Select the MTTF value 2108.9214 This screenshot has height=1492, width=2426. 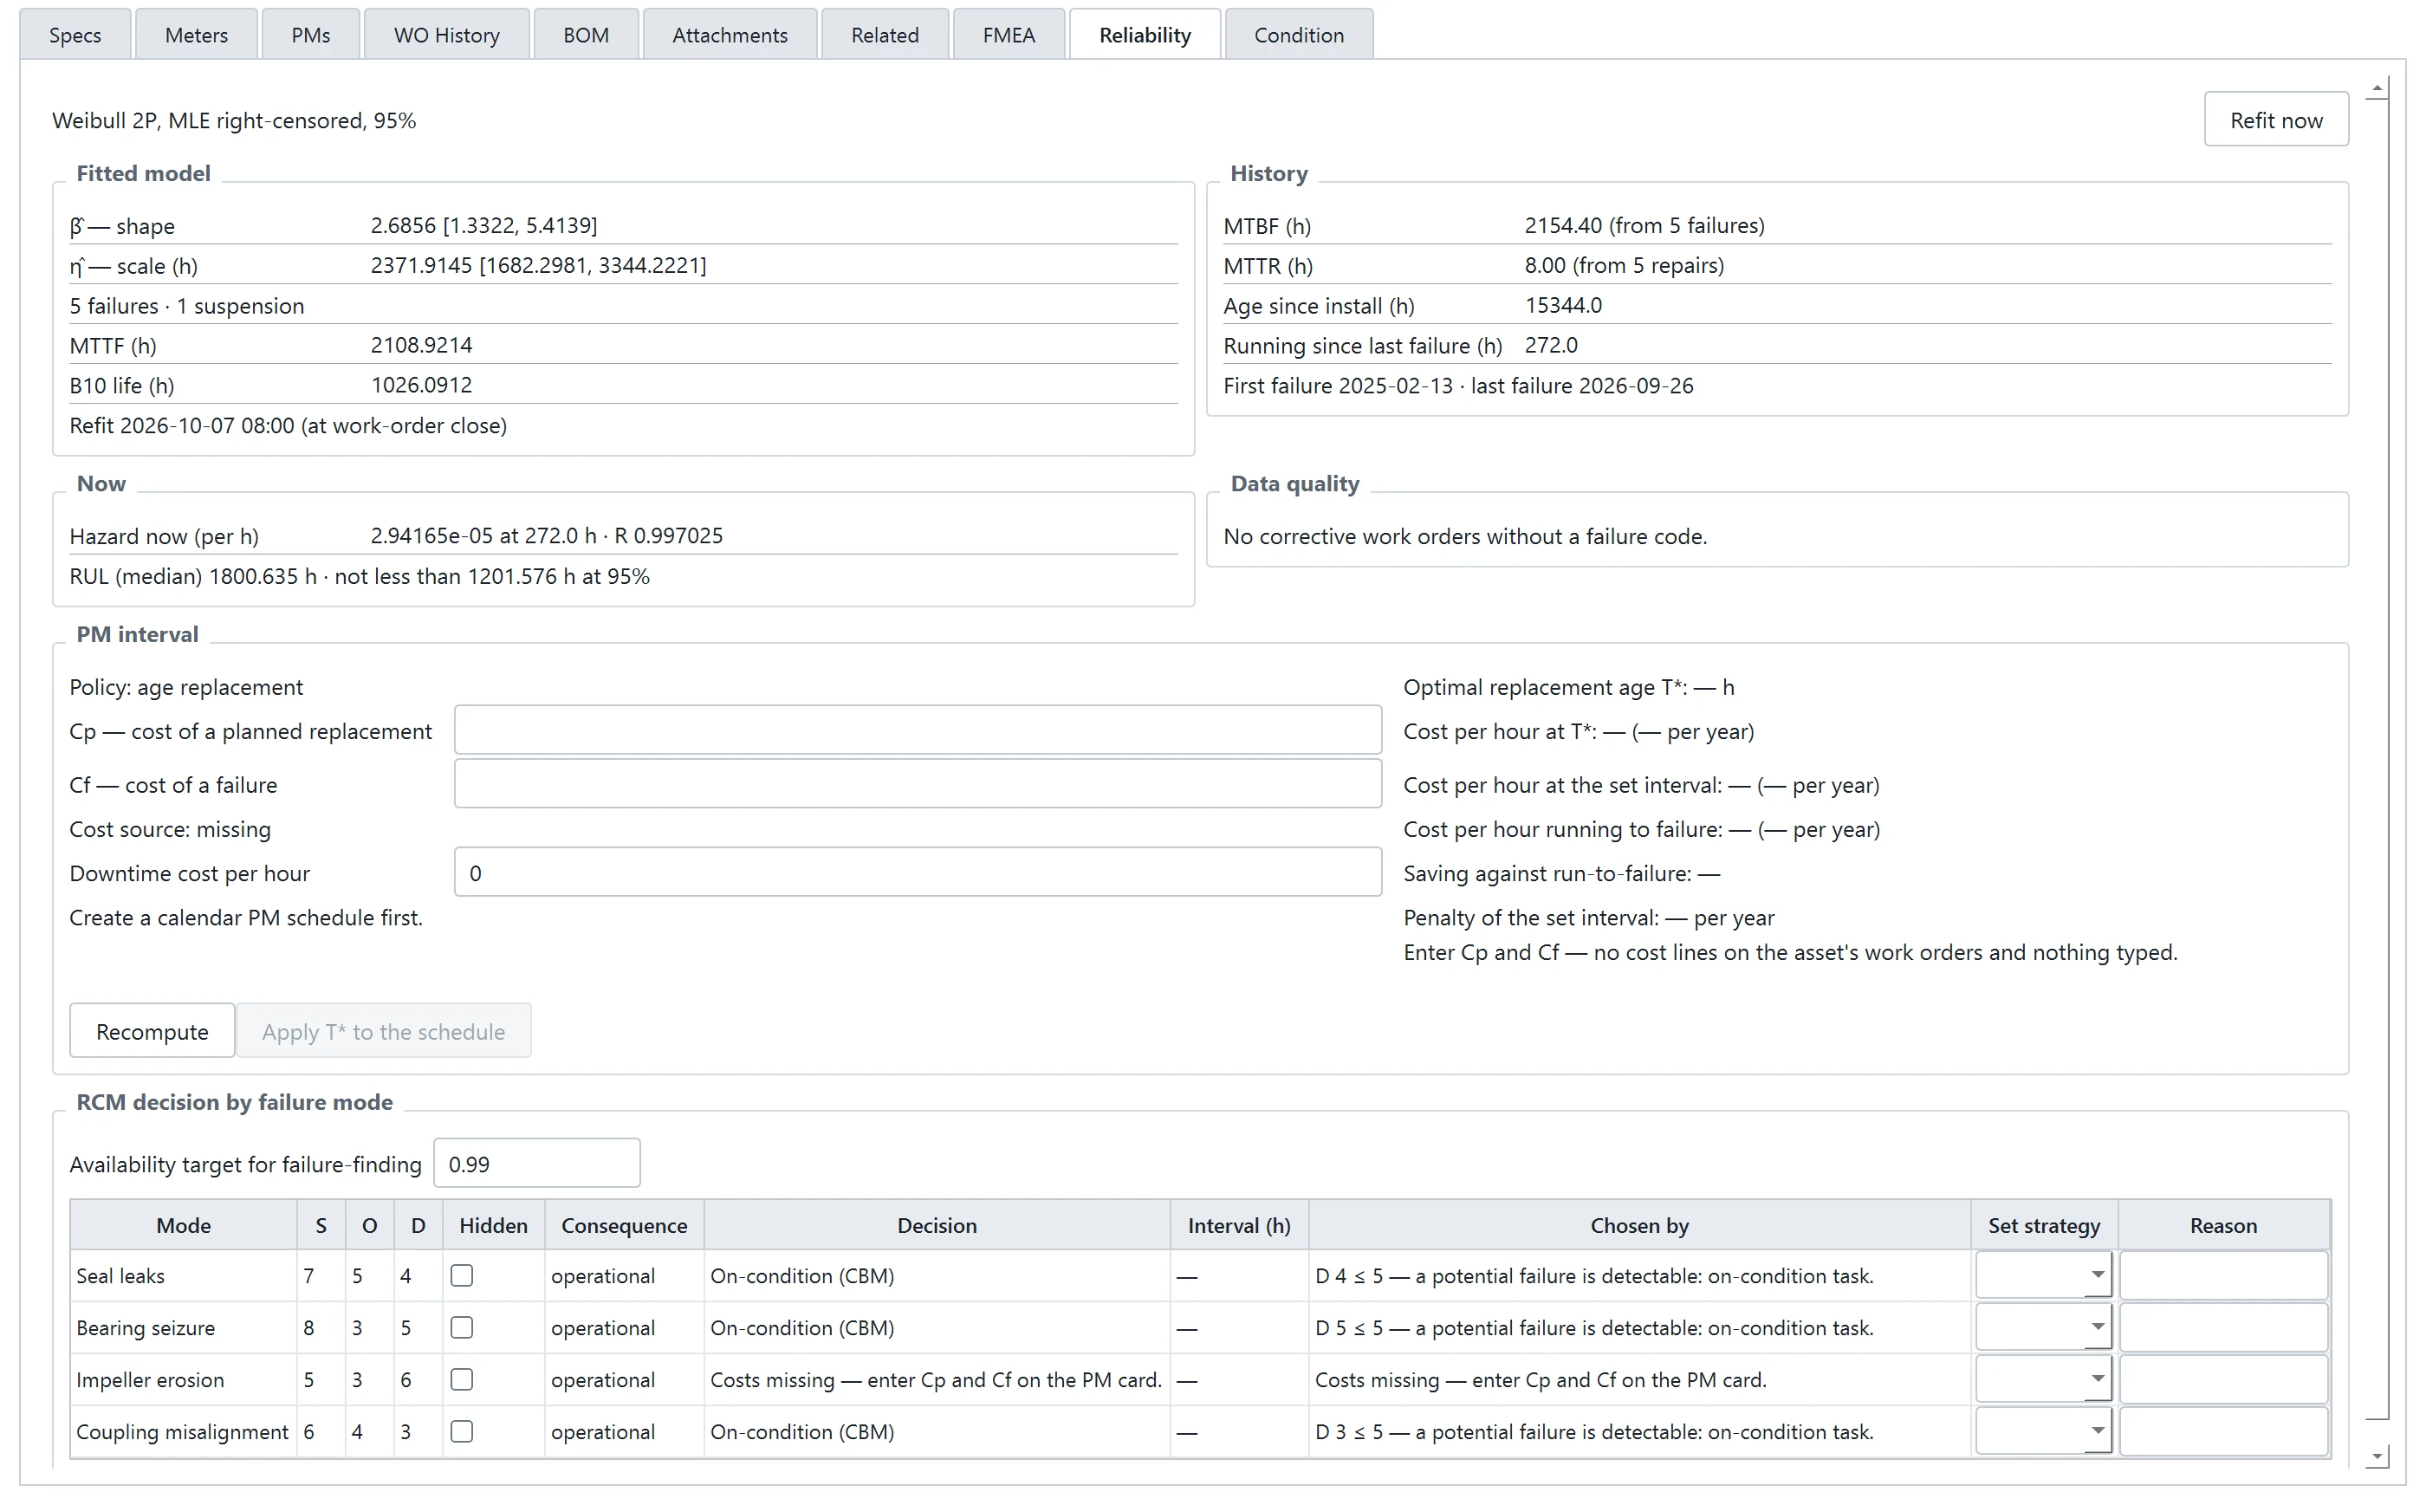coord(421,346)
